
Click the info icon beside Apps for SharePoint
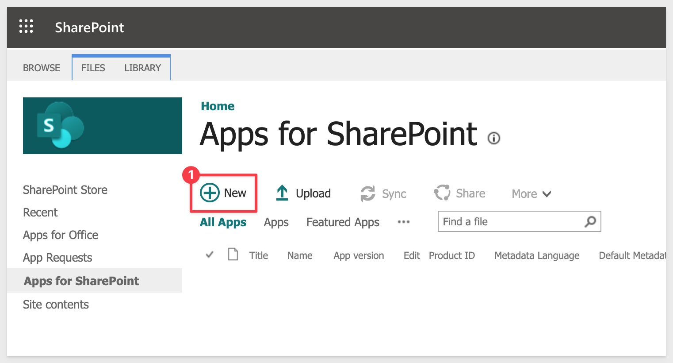493,138
